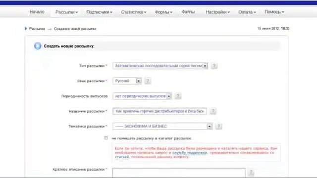Click the 'Создать новую рассылку:' heading

69,46
